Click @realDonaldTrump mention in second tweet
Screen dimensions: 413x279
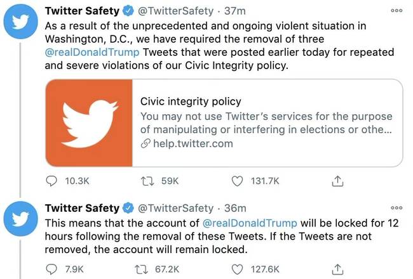click(249, 223)
